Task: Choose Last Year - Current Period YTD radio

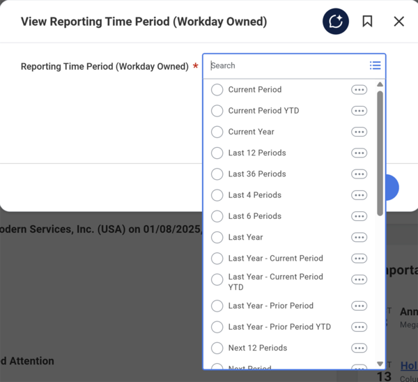Action: (217, 280)
